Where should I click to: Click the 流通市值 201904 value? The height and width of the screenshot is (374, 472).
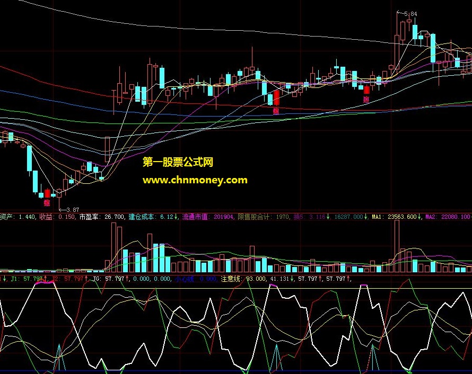208,217
